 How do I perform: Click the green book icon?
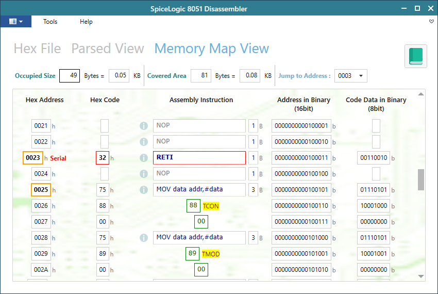(416, 56)
